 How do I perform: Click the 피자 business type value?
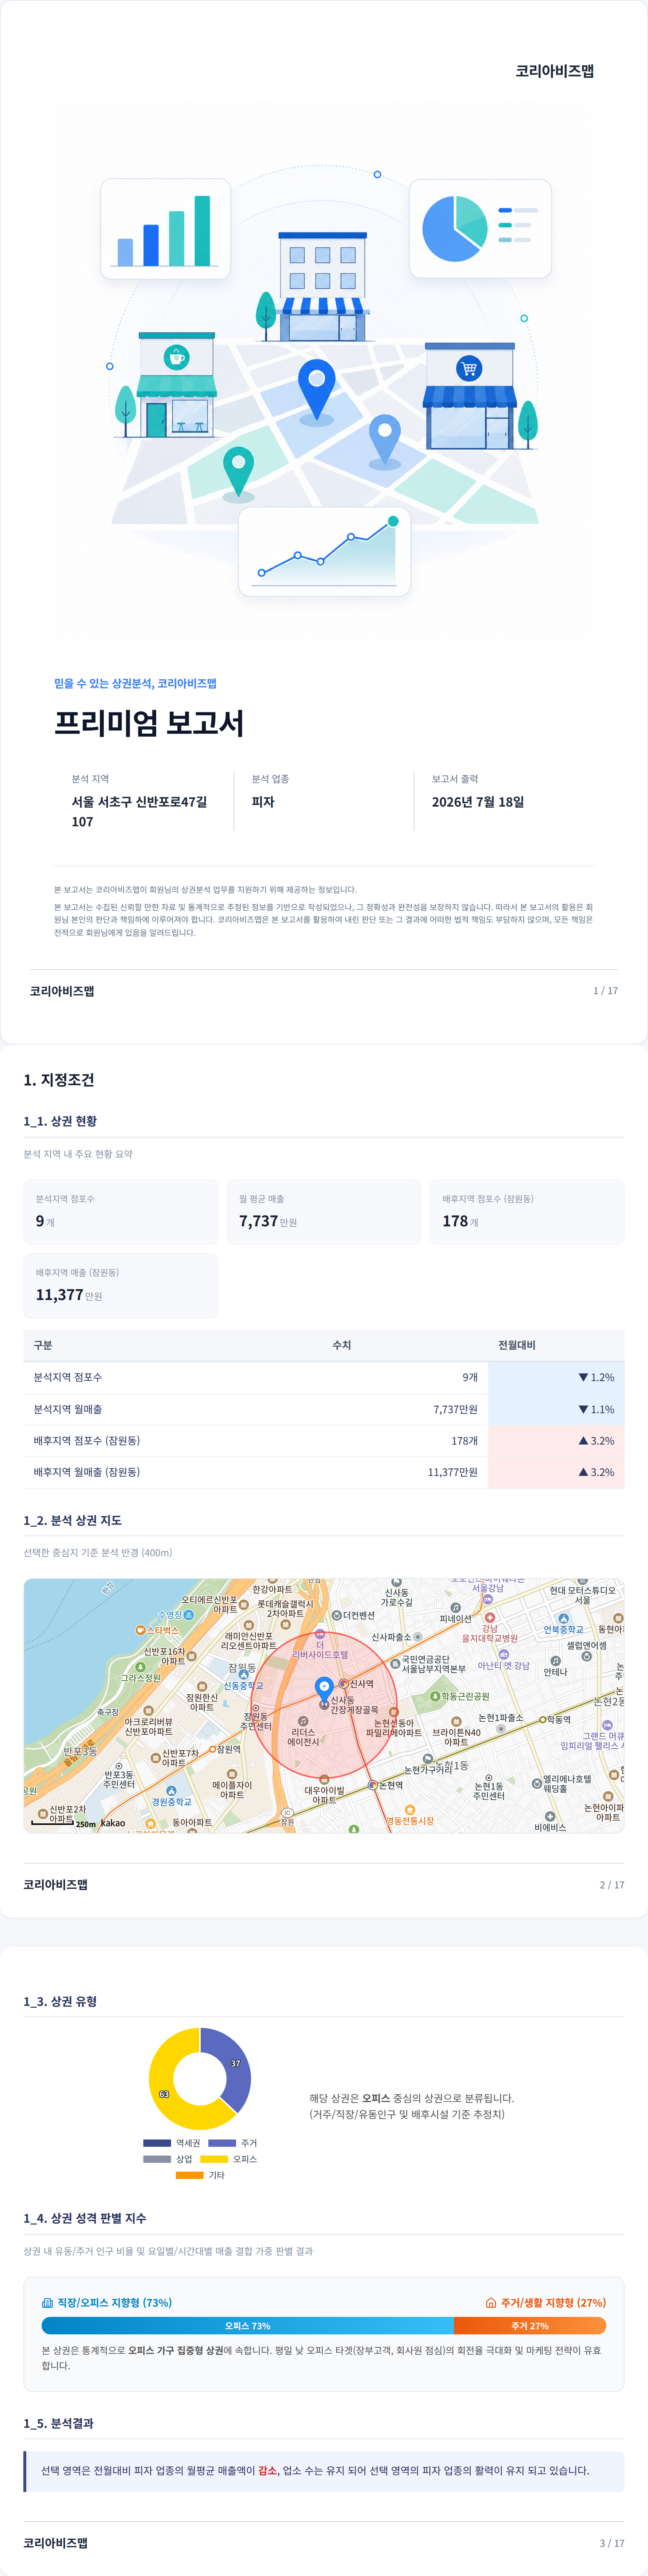263,802
